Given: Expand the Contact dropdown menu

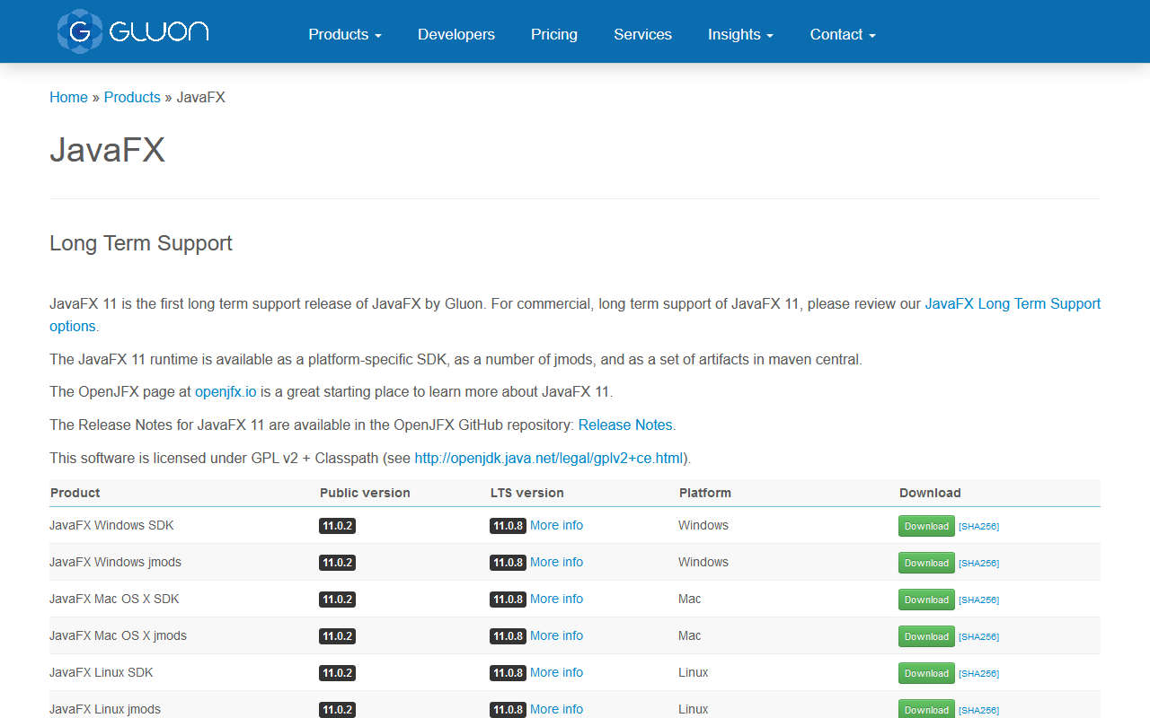Looking at the screenshot, I should coord(843,34).
